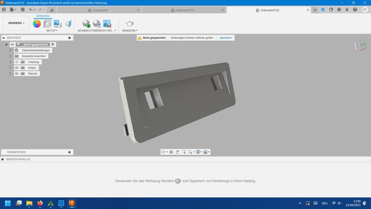Activate the root component radio button
The width and height of the screenshot is (371, 209).
click(52, 45)
